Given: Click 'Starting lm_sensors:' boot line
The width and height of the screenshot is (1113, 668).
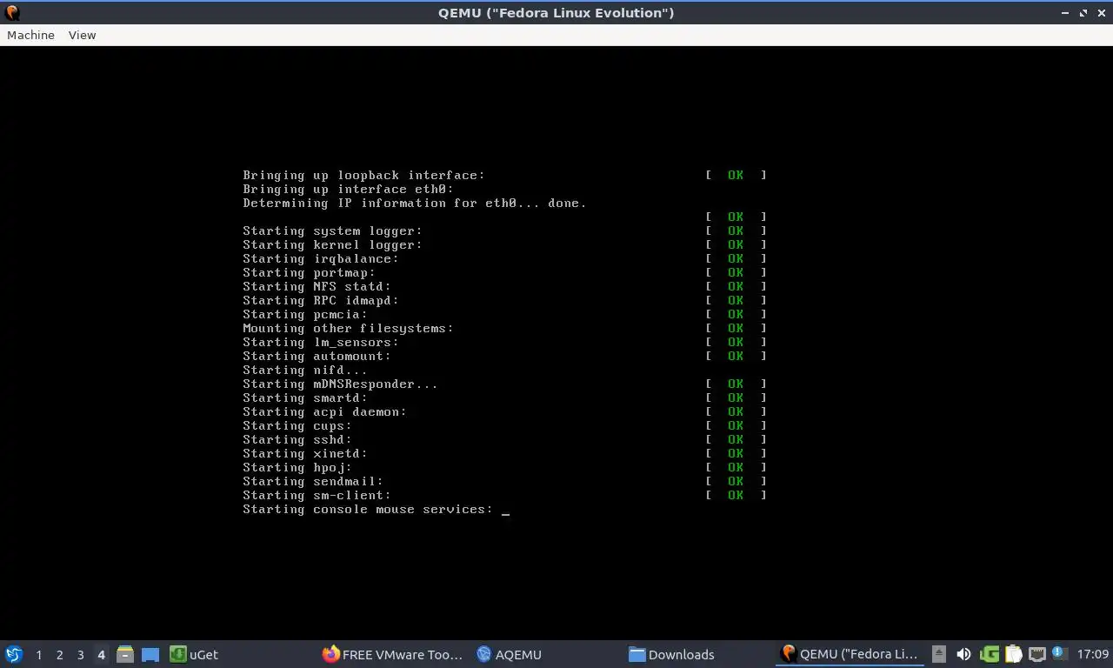Looking at the screenshot, I should pos(321,342).
